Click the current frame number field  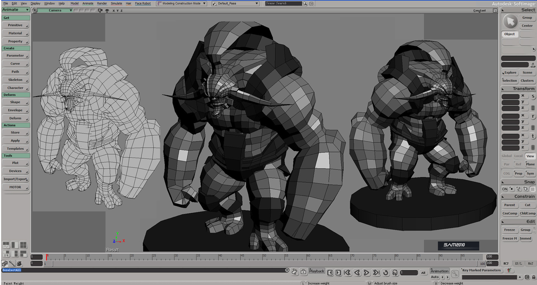(409, 273)
